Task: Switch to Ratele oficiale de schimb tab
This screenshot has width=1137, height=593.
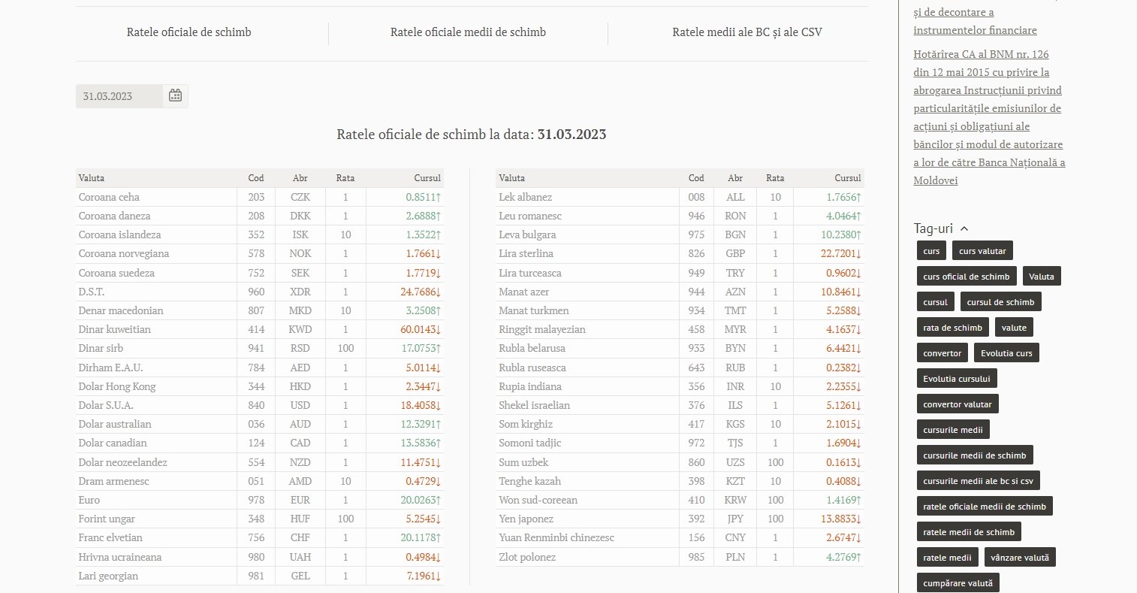Action: (x=189, y=32)
